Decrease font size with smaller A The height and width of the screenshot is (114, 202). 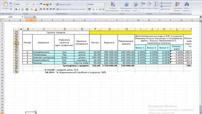[x=37, y=4]
